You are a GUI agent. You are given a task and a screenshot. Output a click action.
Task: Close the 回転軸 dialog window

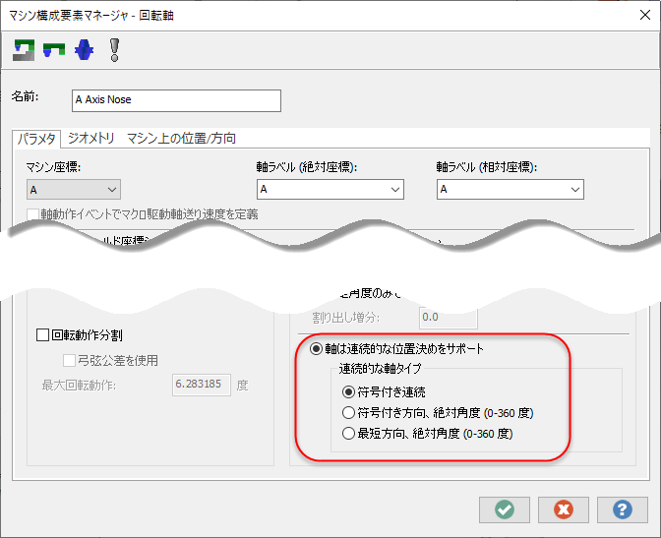pos(645,15)
